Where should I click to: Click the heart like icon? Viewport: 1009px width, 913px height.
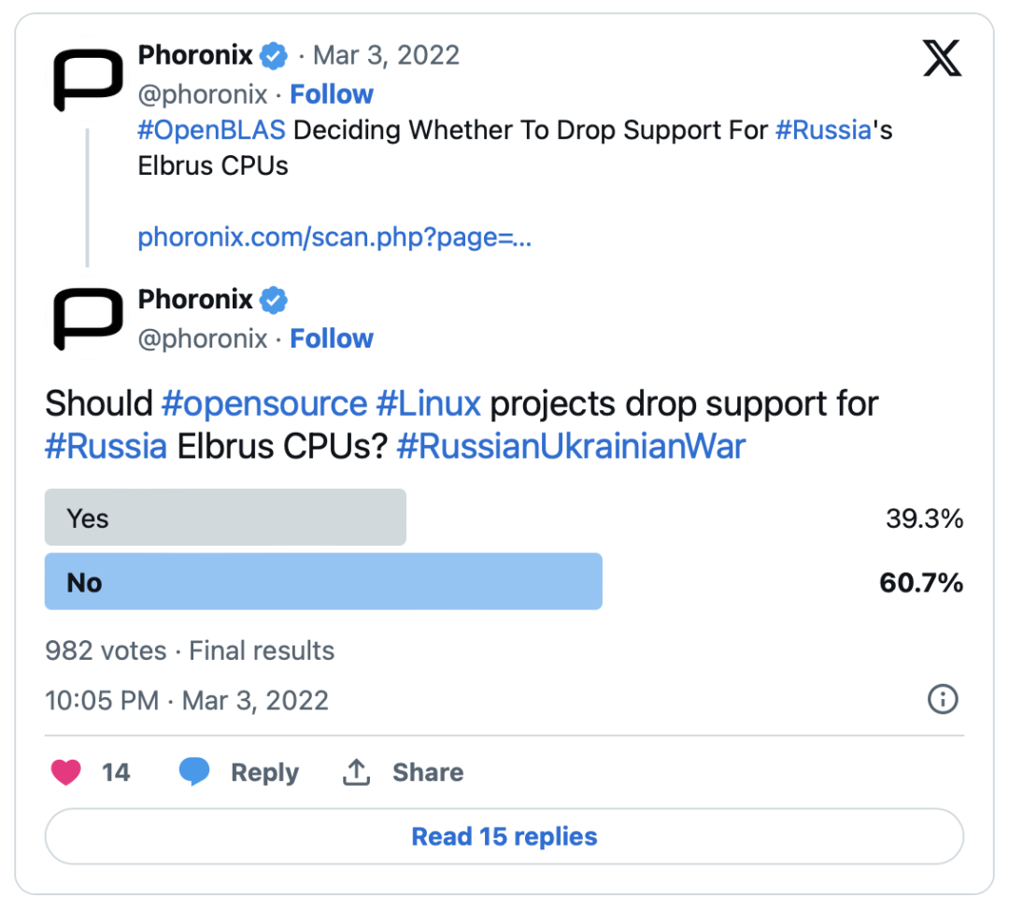pos(64,772)
